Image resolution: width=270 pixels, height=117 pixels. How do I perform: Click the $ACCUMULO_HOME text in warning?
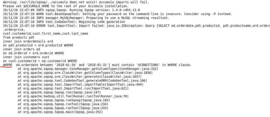point(34,6)
